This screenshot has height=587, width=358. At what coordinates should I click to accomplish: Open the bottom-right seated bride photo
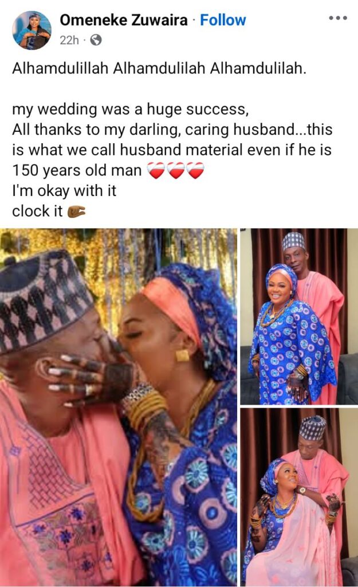[x=299, y=498]
